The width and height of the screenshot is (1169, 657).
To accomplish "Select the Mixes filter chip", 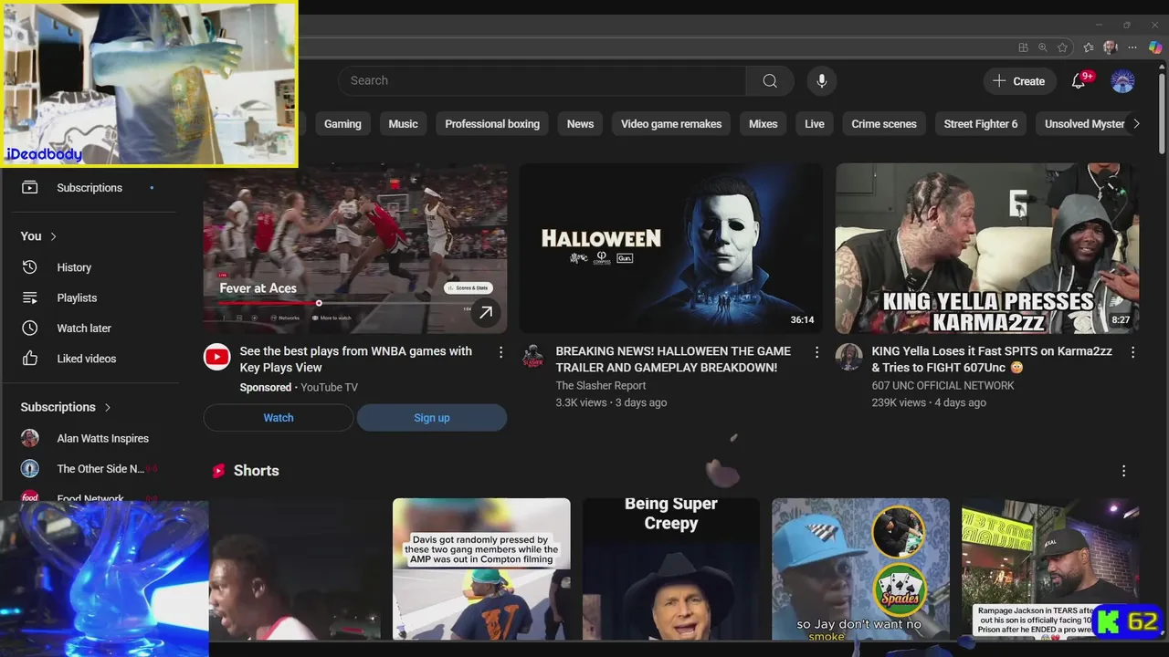I will pyautogui.click(x=764, y=124).
